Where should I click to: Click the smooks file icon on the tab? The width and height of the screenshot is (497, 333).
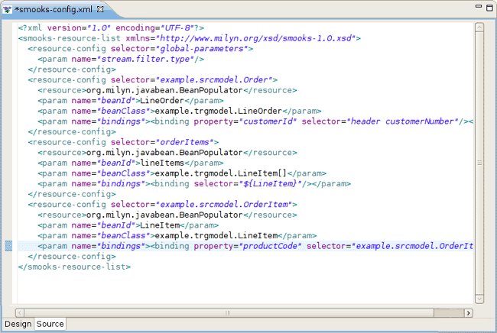coord(8,10)
